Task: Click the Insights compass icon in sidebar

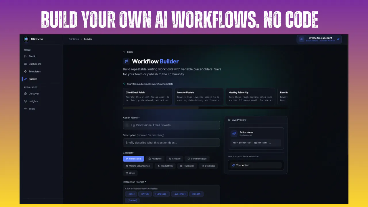Action: [x=25, y=101]
